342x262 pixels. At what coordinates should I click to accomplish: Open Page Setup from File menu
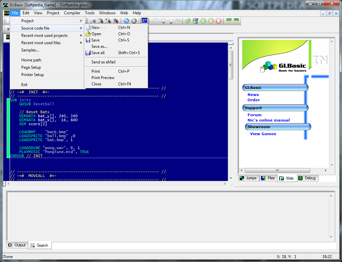pos(31,67)
